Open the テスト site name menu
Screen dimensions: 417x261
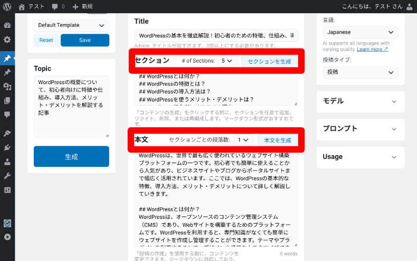tap(36, 7)
